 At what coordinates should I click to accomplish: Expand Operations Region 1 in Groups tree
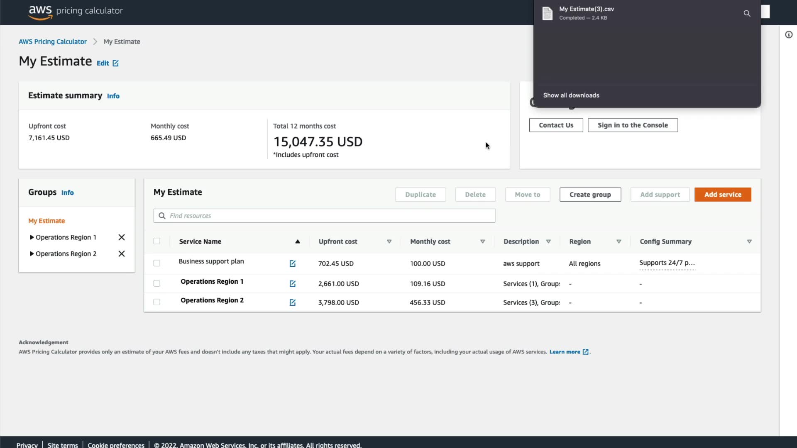32,237
